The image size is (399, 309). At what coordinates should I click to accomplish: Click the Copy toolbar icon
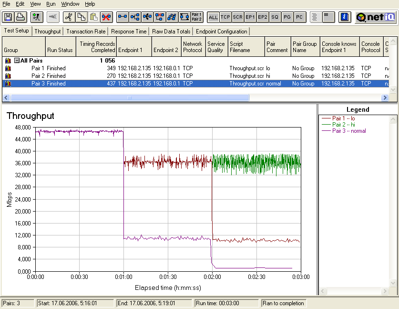pyautogui.click(x=82, y=17)
